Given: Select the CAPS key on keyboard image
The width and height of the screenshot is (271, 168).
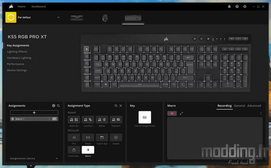Looking at the screenshot, I should [98, 71].
